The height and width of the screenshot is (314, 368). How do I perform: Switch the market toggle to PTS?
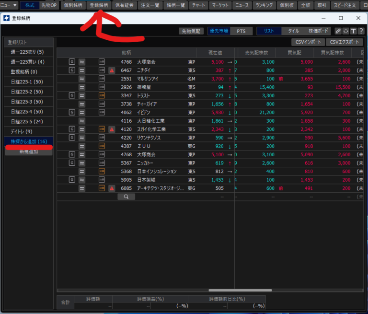tap(241, 31)
